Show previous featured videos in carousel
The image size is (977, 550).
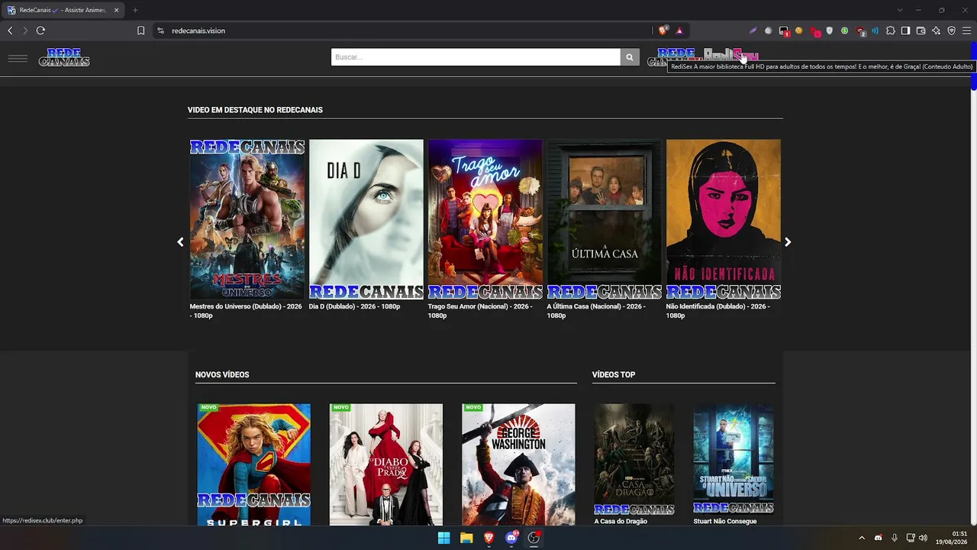[x=180, y=242]
